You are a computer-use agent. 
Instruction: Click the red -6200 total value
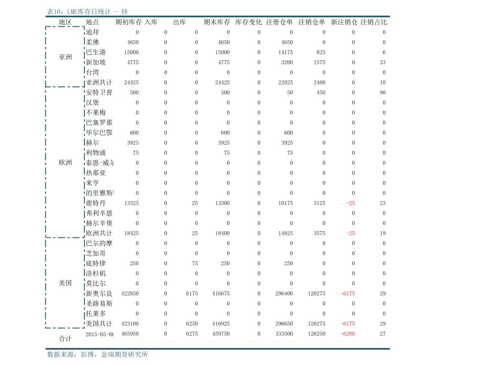coord(348,334)
